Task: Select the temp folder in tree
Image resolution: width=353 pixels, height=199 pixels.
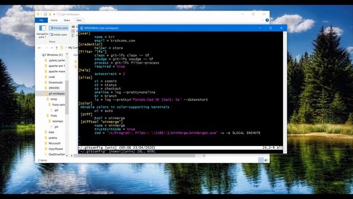Action: click(x=52, y=99)
